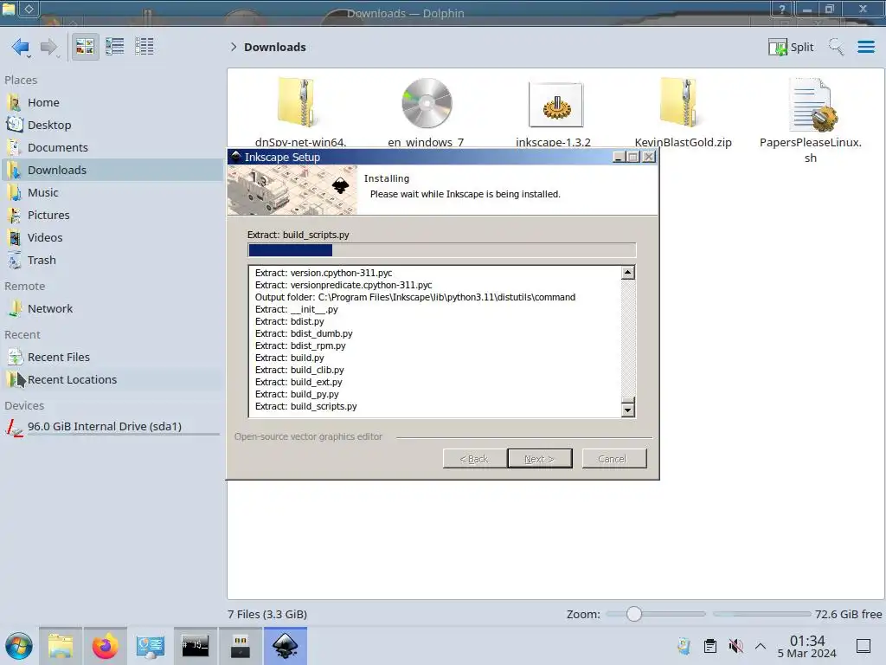Open the clipboard tray icon
The width and height of the screenshot is (886, 665).
pyautogui.click(x=710, y=646)
